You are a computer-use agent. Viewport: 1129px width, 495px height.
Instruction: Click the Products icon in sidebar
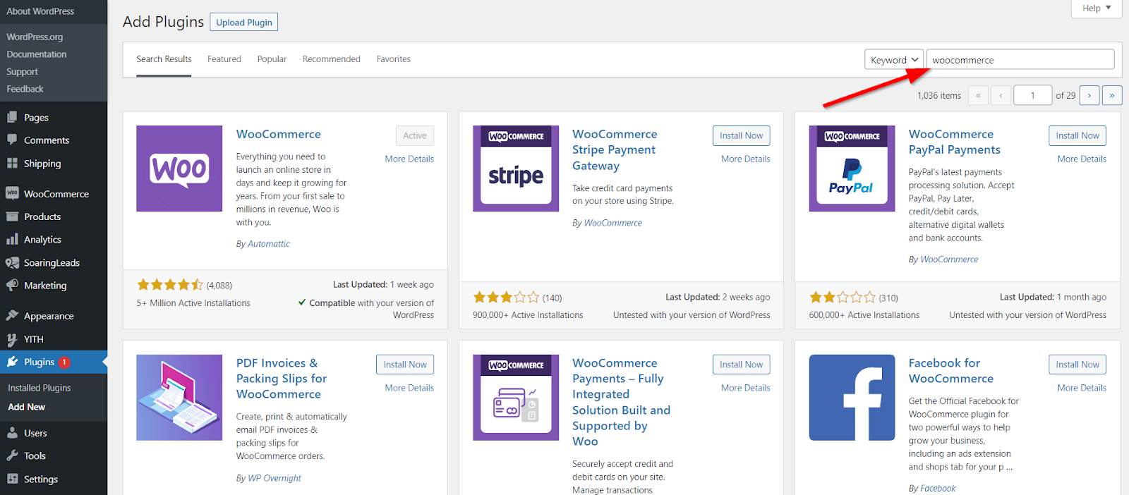pyautogui.click(x=12, y=216)
